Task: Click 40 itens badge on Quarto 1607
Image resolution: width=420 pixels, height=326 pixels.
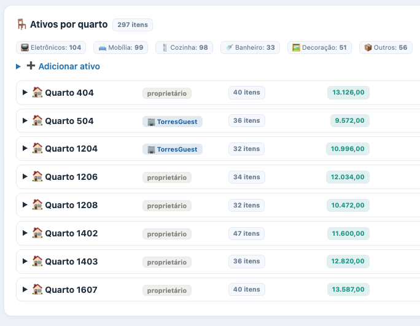Action: click(x=247, y=289)
